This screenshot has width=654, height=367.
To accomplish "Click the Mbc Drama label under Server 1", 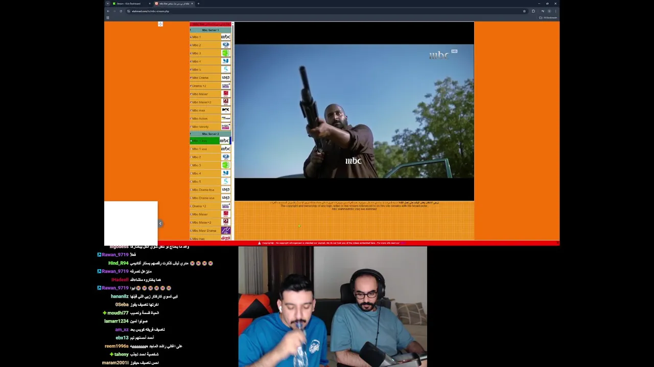I will [x=200, y=78].
